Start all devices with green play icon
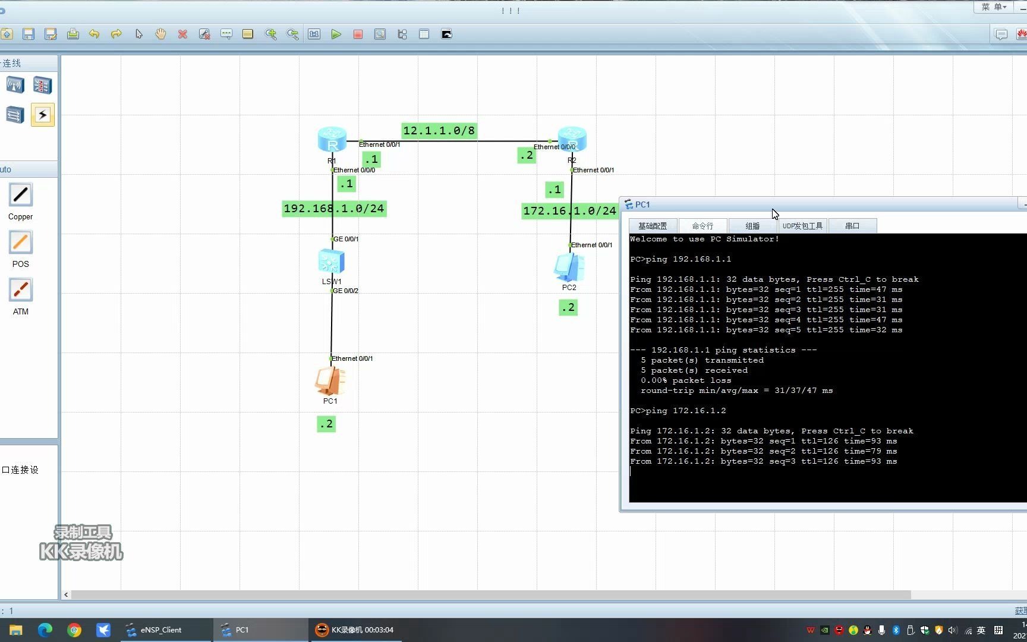 336,34
